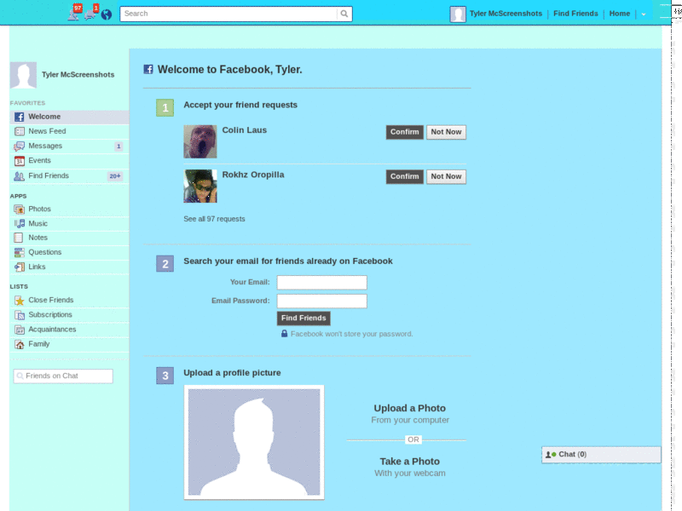682x511 pixels.
Task: Open the notifications globe icon
Action: (x=107, y=14)
